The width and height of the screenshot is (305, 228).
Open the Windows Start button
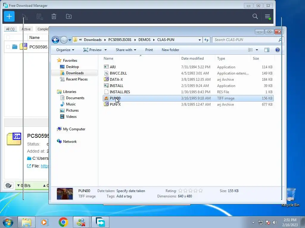pos(8,222)
